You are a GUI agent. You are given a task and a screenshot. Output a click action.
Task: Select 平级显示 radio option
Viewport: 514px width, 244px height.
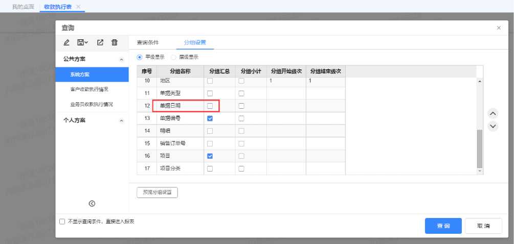click(140, 57)
